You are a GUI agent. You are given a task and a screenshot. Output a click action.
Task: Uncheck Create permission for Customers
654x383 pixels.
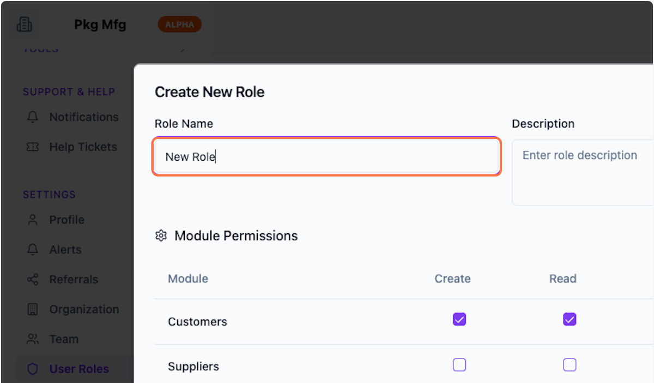pyautogui.click(x=459, y=319)
